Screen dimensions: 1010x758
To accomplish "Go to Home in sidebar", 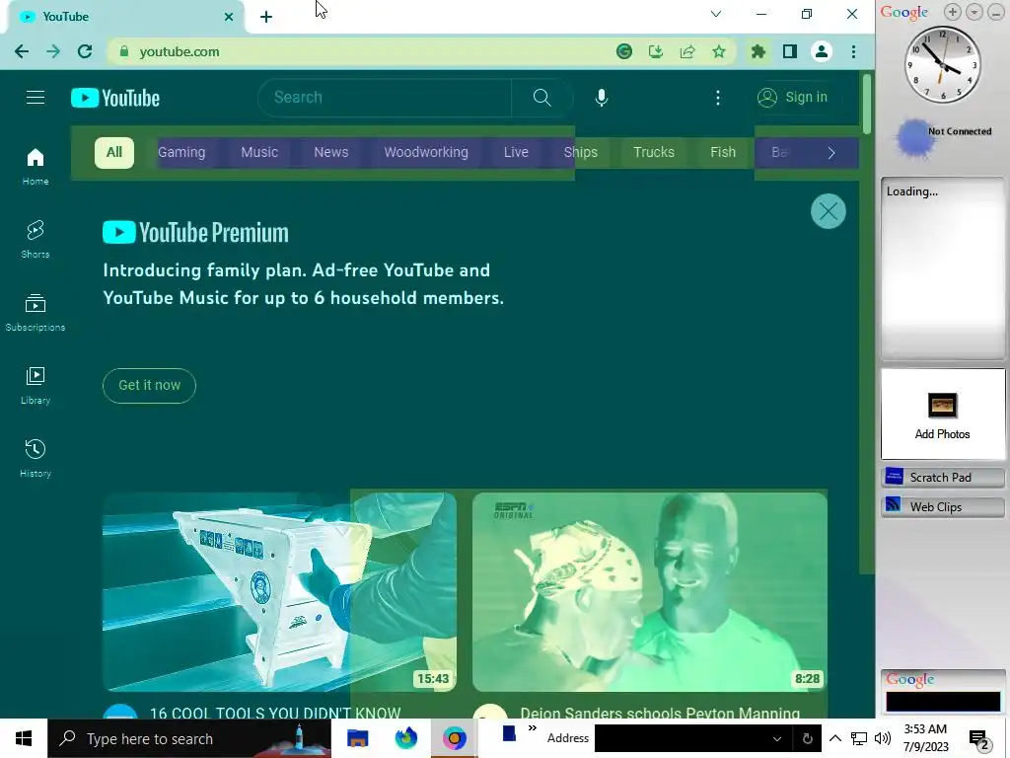I will click(36, 166).
